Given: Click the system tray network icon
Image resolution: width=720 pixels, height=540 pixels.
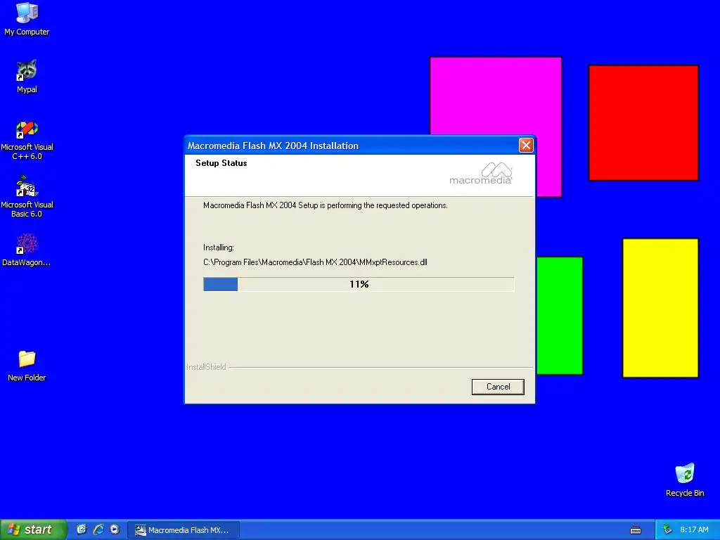Looking at the screenshot, I should click(667, 529).
